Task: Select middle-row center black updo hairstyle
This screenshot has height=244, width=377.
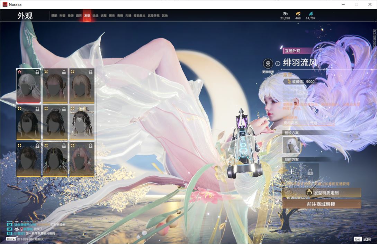Action: (55, 123)
